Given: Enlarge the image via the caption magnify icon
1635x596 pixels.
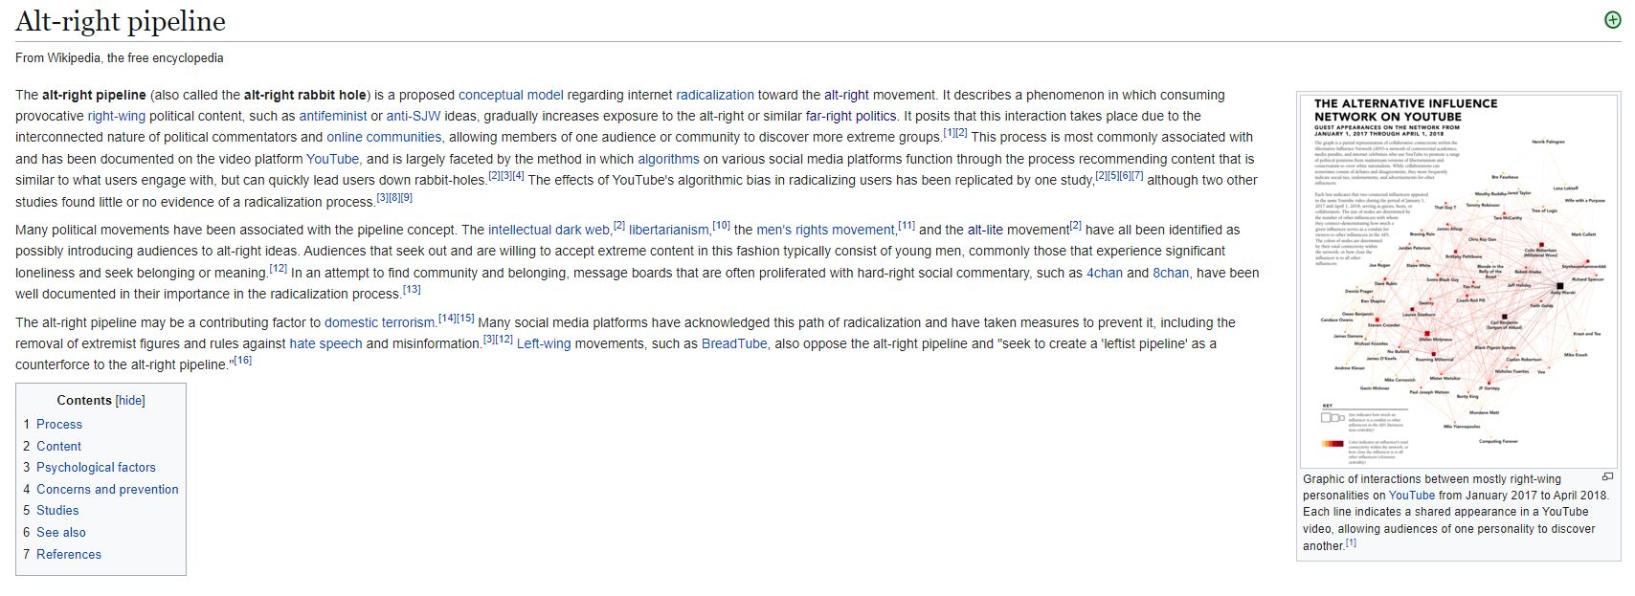Looking at the screenshot, I should click(x=1607, y=476).
